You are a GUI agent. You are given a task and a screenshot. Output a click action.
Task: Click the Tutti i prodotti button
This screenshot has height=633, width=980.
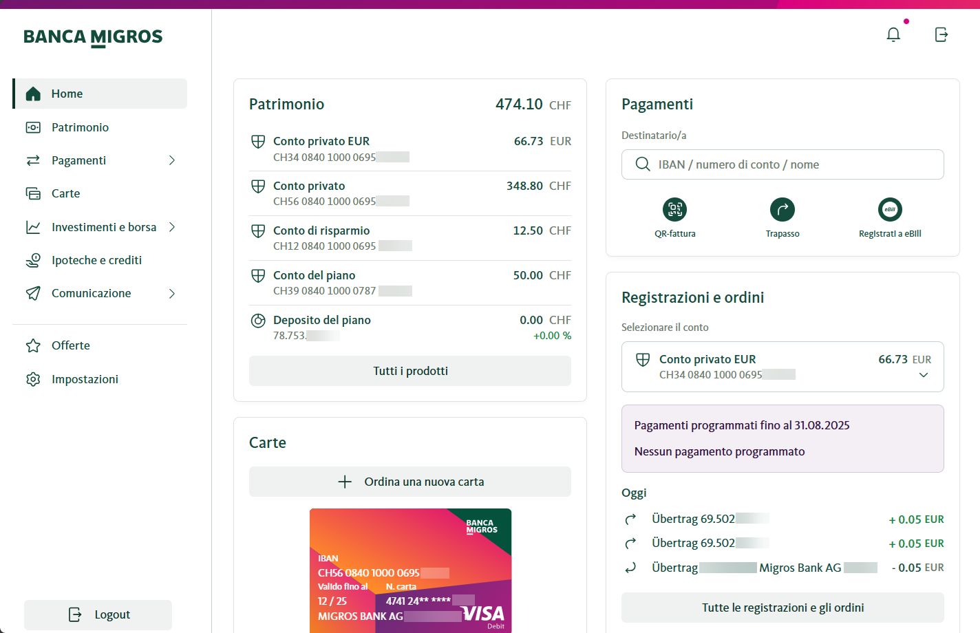pos(410,371)
